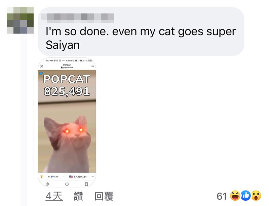Click the laughing Haha reaction emoji

235,196
